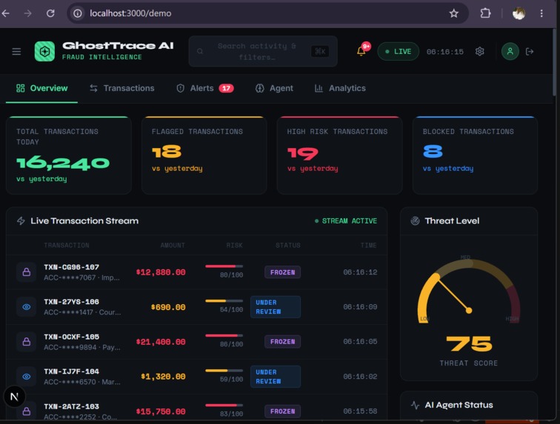Click the FROZEN badge for TXN-2ATZ-103
The image size is (560, 424).
tap(282, 411)
